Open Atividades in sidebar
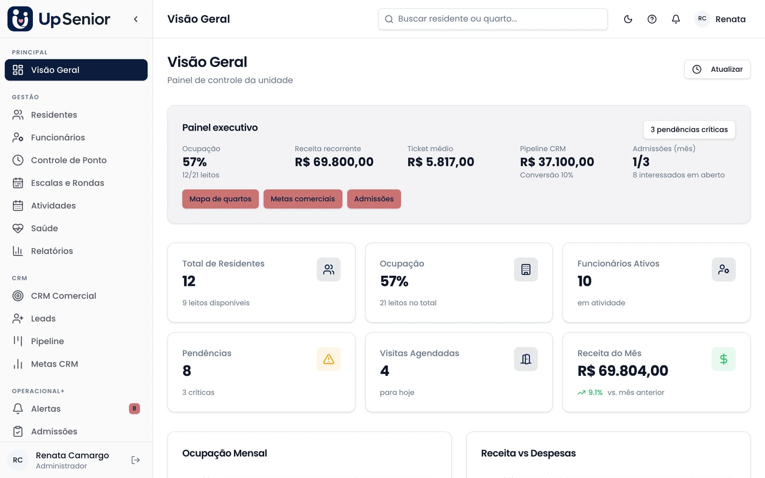The width and height of the screenshot is (765, 478). click(x=76, y=205)
